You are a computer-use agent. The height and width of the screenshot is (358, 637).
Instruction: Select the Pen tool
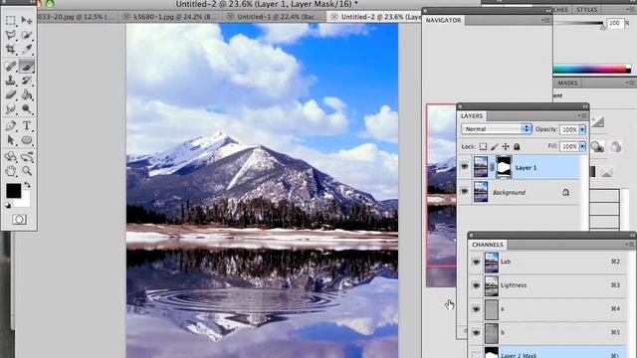click(x=11, y=125)
